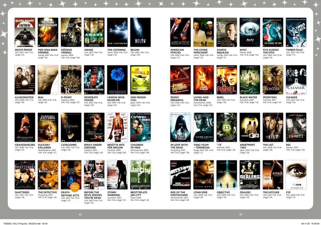Open the American Psycho cover

pos(180,32)
